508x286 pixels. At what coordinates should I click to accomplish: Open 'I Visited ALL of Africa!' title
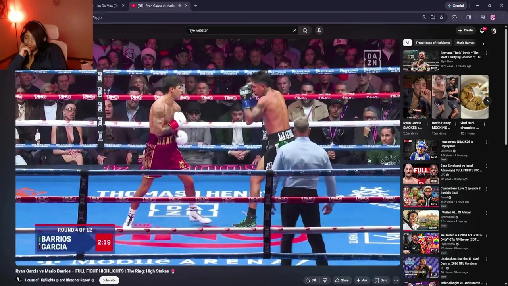click(x=455, y=213)
